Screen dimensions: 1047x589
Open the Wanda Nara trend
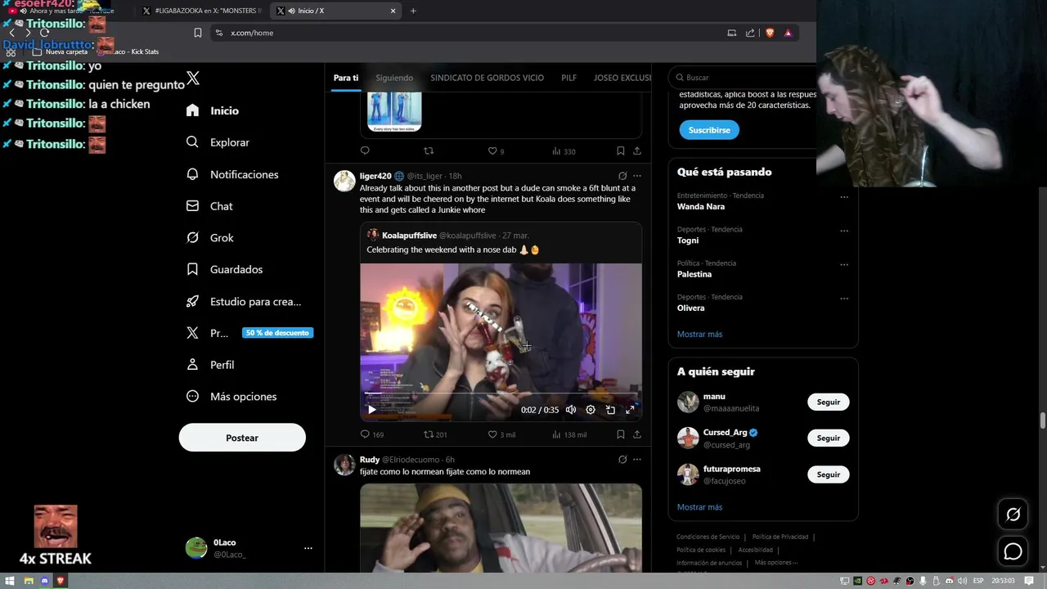pyautogui.click(x=701, y=207)
